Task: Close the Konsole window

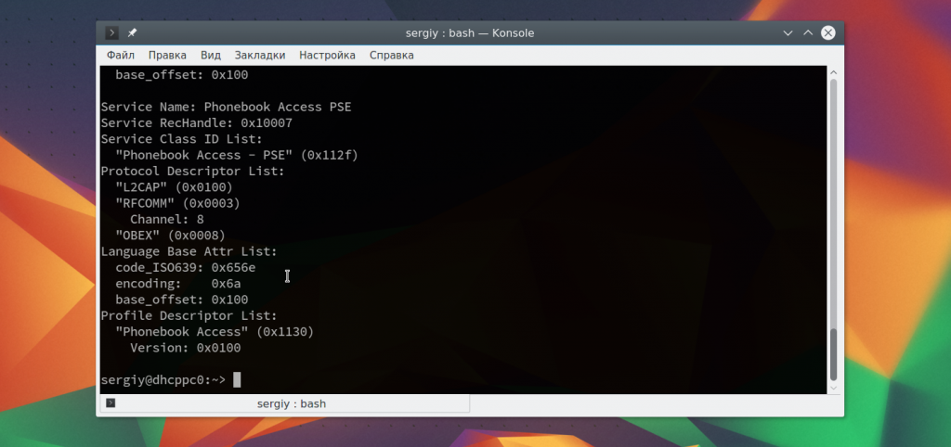Action: 828,32
